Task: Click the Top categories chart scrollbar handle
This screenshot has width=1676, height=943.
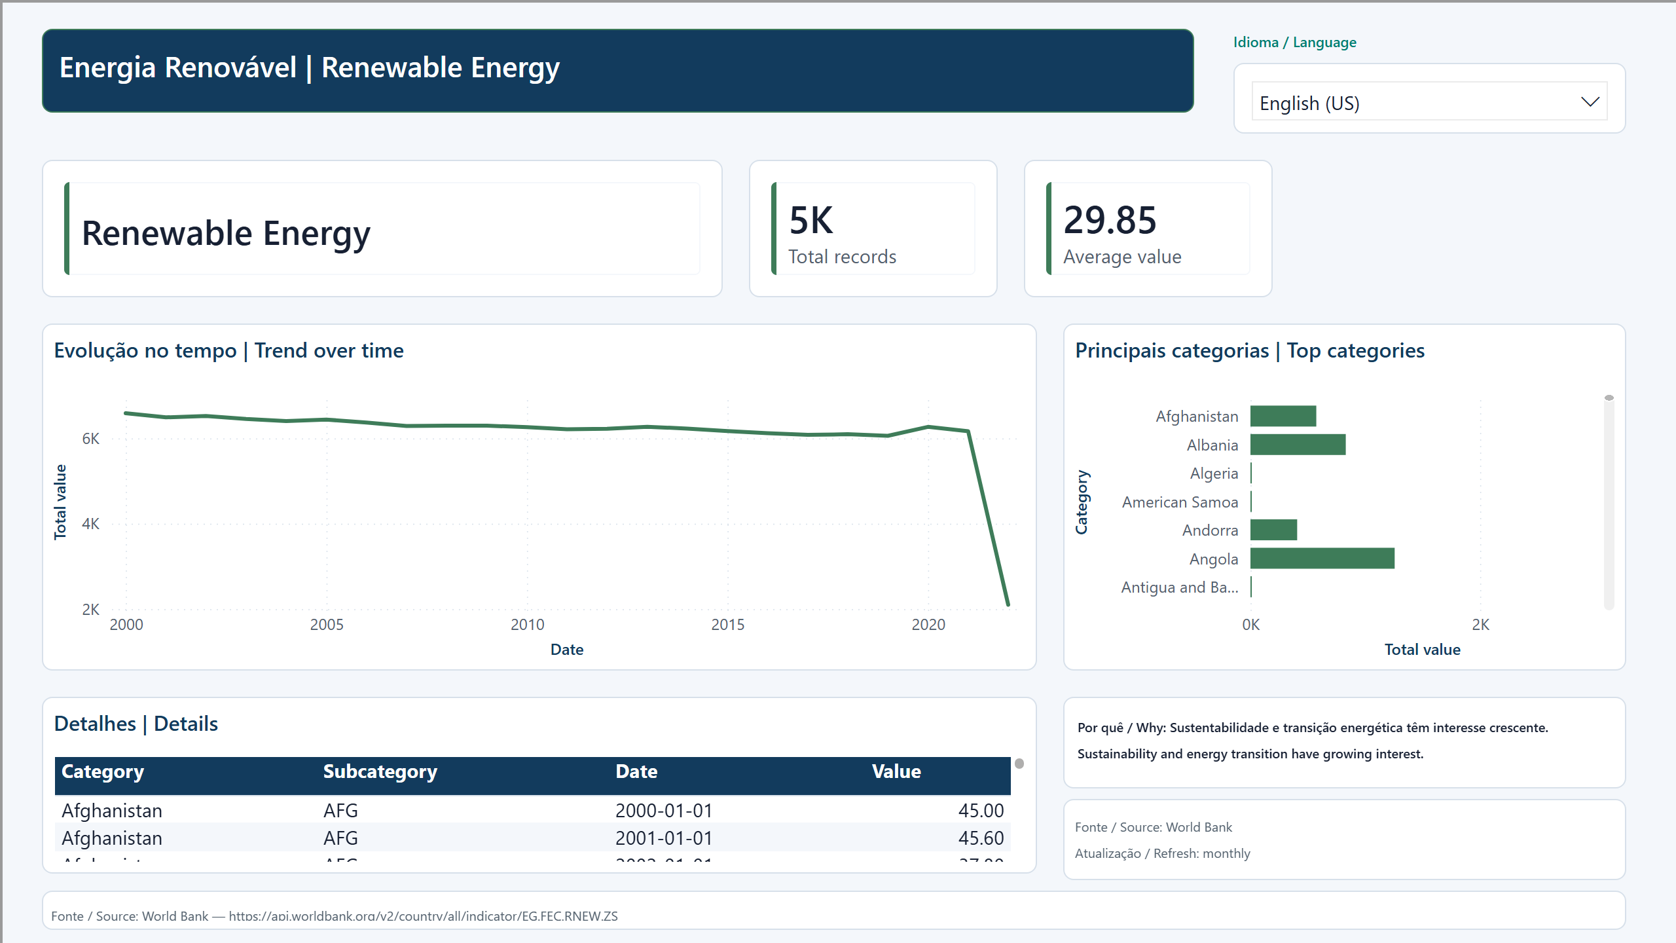Action: pos(1609,398)
